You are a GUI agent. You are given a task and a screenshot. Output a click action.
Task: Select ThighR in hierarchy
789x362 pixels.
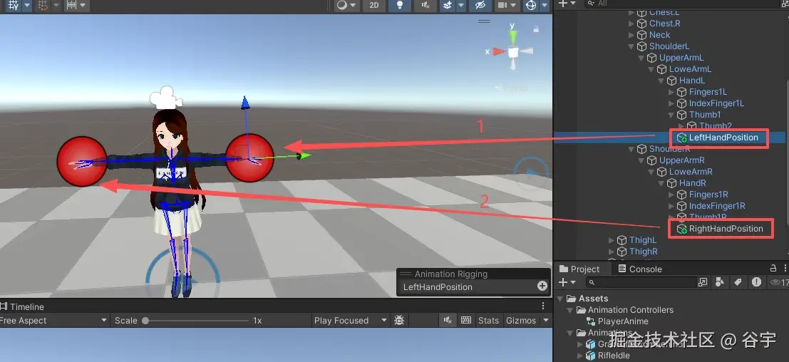[643, 252]
